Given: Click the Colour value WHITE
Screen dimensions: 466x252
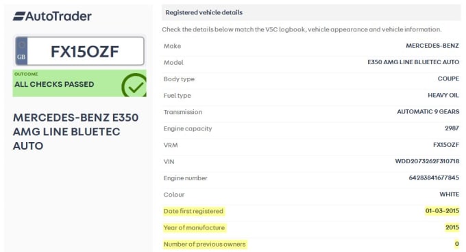Looking at the screenshot, I should pos(449,194).
